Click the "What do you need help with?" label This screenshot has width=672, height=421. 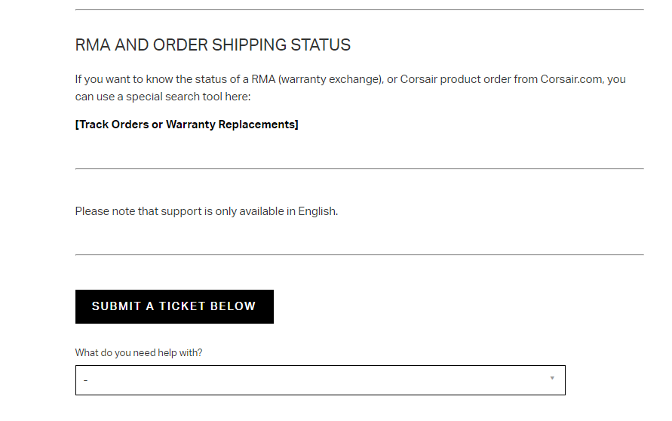139,352
